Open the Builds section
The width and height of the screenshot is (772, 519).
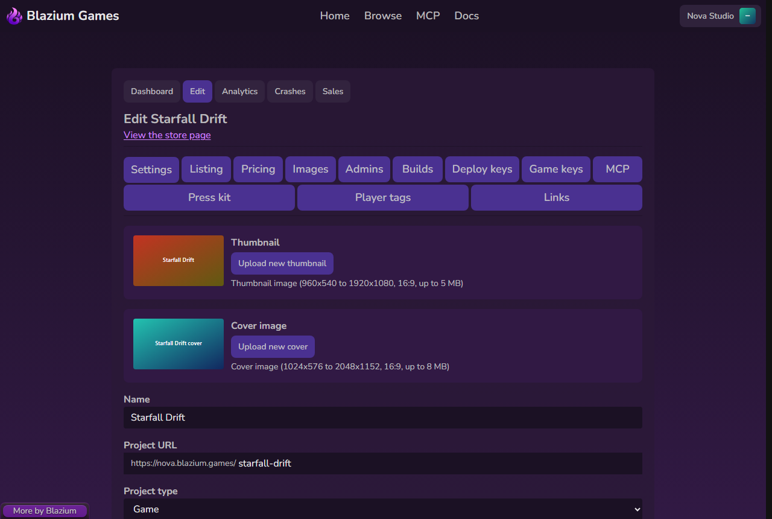point(417,170)
